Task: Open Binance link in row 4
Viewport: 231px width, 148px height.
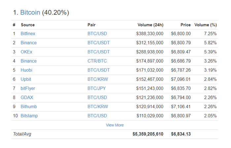Action: pyautogui.click(x=29, y=61)
